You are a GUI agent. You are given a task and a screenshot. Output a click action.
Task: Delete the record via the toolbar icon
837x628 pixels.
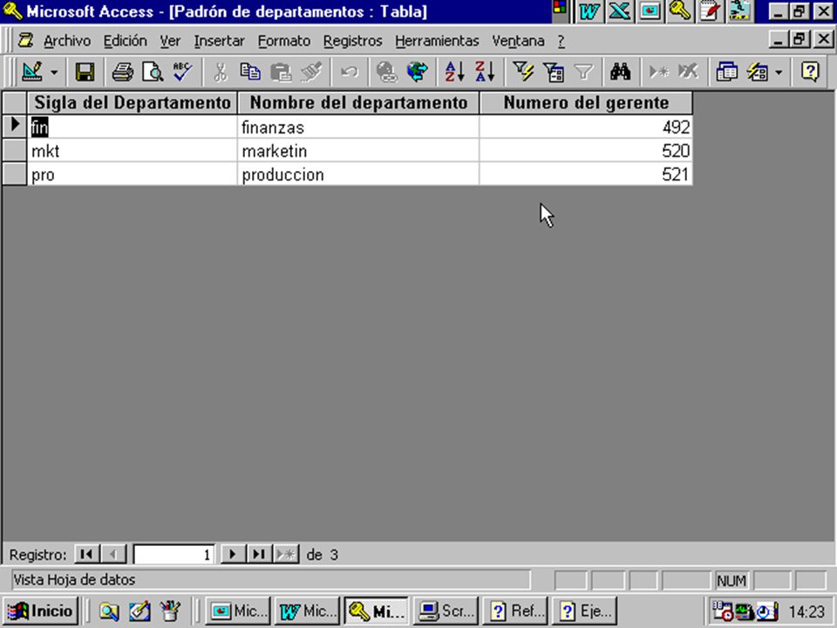[x=688, y=72]
